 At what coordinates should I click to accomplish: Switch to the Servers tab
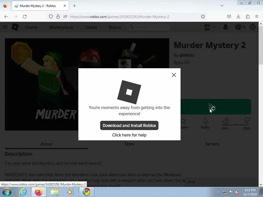[x=212, y=144]
